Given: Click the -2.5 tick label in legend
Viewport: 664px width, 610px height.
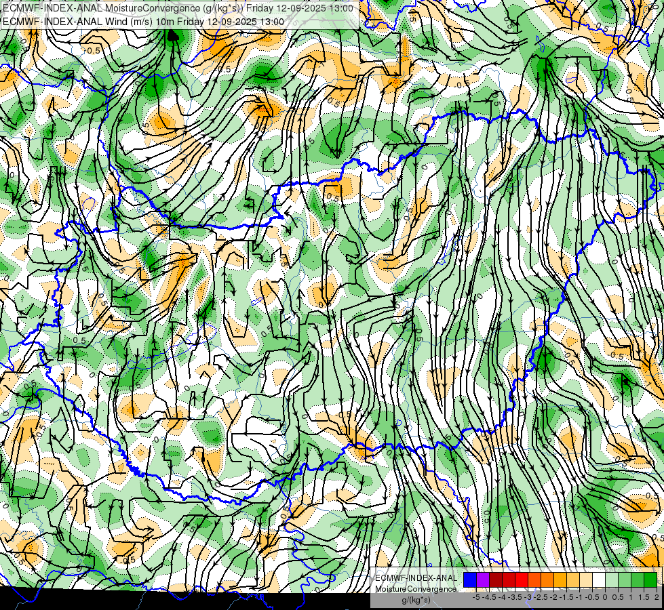Looking at the screenshot, I should coord(541,597).
